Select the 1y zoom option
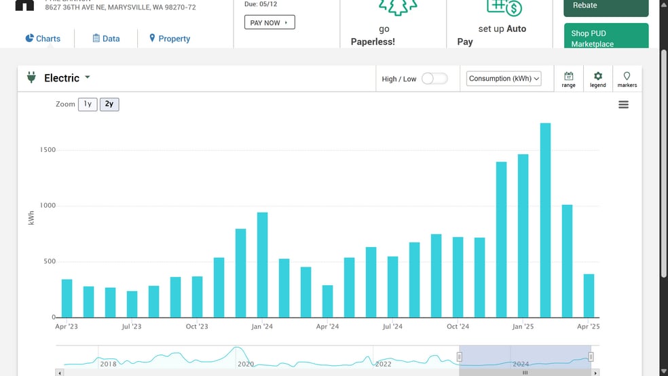The image size is (668, 376). point(88,105)
